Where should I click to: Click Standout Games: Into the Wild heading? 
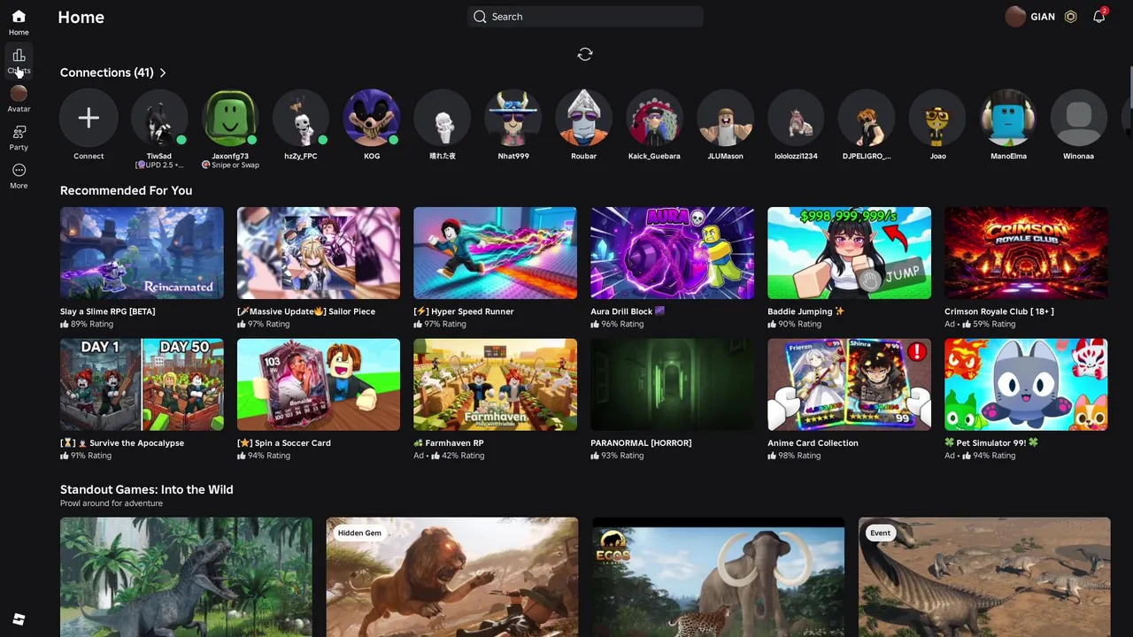point(147,489)
